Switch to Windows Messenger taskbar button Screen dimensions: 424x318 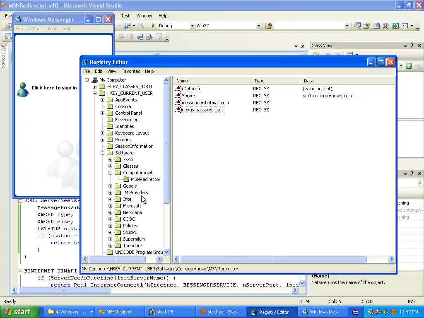click(322, 312)
